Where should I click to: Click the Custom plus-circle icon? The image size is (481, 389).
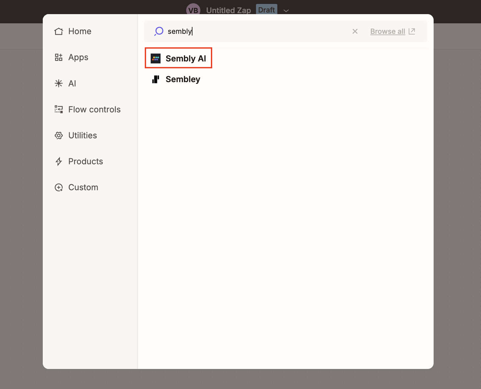[59, 187]
